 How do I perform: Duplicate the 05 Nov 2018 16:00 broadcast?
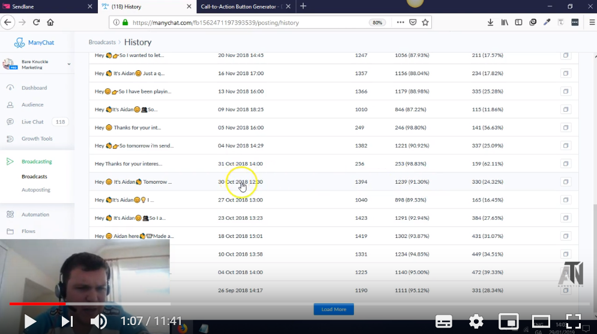point(565,127)
